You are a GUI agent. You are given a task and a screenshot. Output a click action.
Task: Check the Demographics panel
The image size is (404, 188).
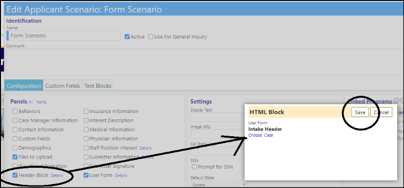(x=15, y=148)
